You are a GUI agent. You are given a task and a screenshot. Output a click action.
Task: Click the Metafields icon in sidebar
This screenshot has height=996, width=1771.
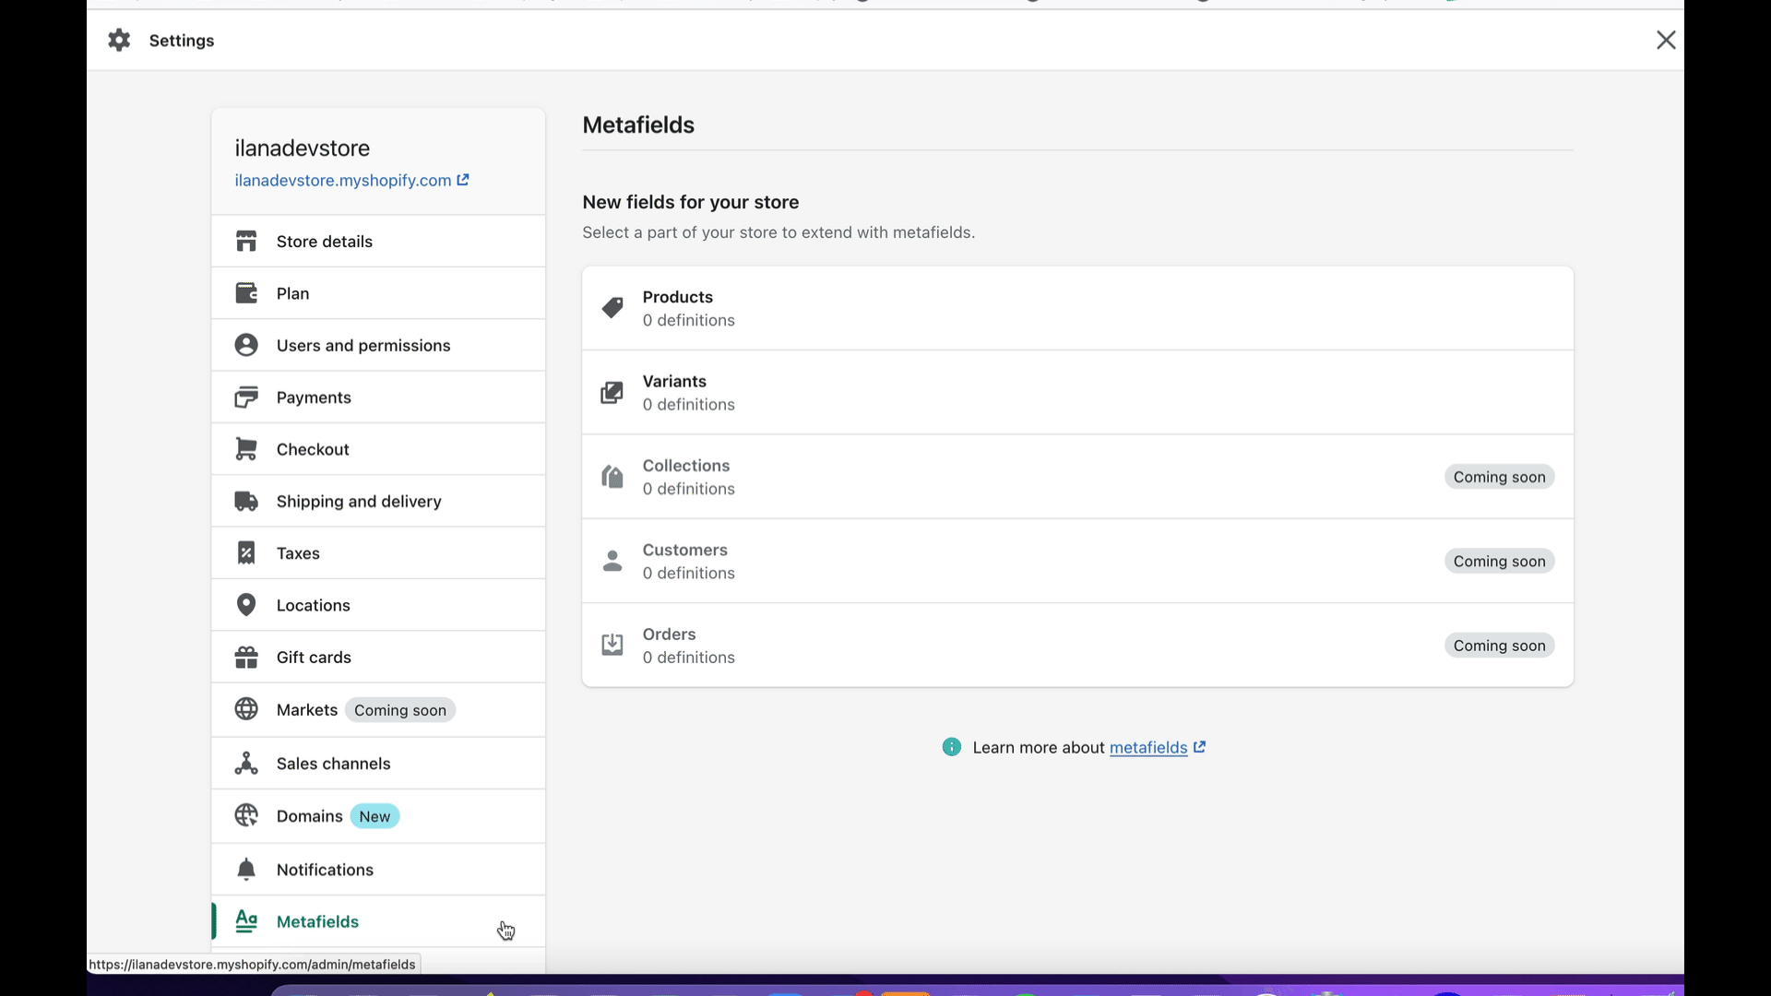pos(245,920)
